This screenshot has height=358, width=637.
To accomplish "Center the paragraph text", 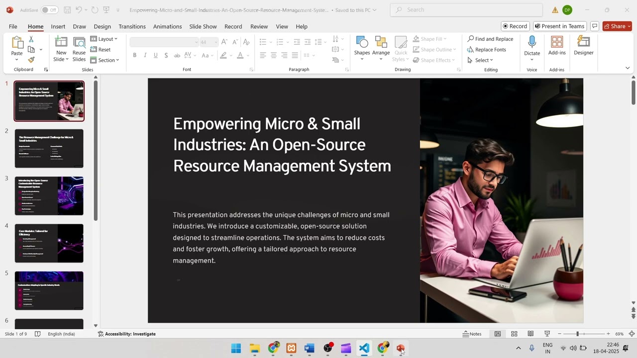I will 274,55.
